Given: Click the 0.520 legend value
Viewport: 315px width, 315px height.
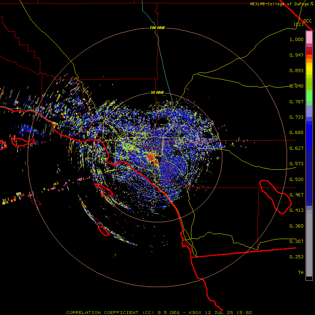Looking at the screenshot, I should pyautogui.click(x=296, y=180).
